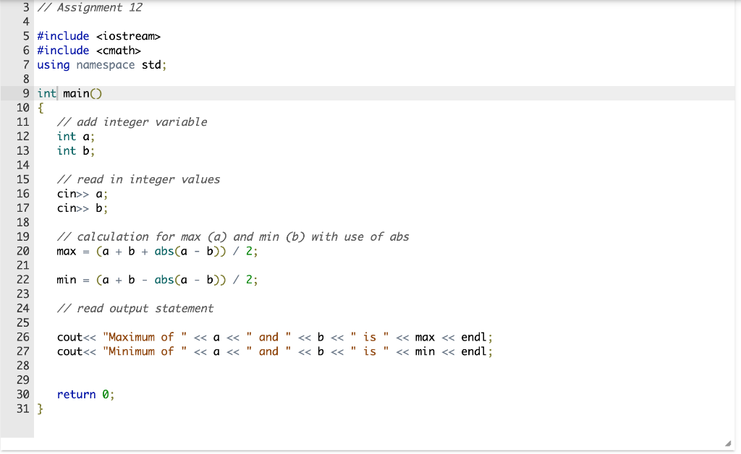Click the #include <iostream> directive
The width and height of the screenshot is (741, 454).
click(x=98, y=35)
